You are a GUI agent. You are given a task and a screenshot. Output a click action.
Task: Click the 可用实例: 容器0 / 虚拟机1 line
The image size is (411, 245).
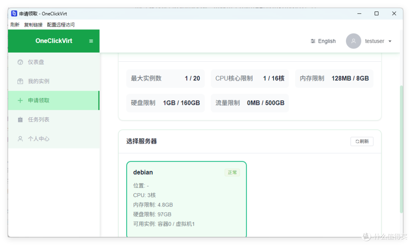click(164, 224)
